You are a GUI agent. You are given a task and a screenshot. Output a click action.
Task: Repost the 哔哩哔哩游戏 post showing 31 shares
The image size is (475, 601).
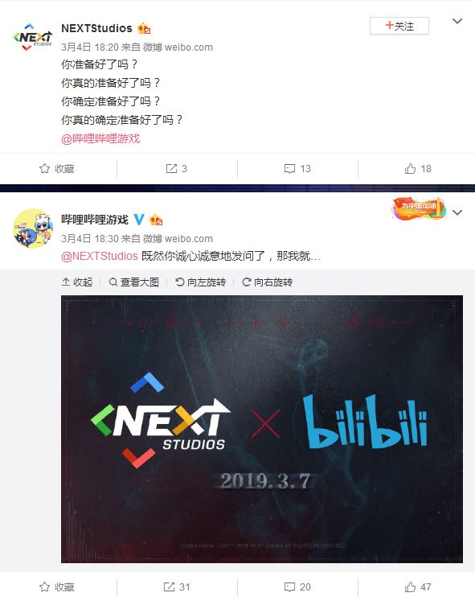coord(177,587)
